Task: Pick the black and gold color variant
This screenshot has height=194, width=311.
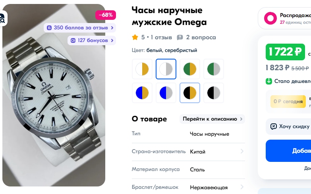Action: (190, 93)
